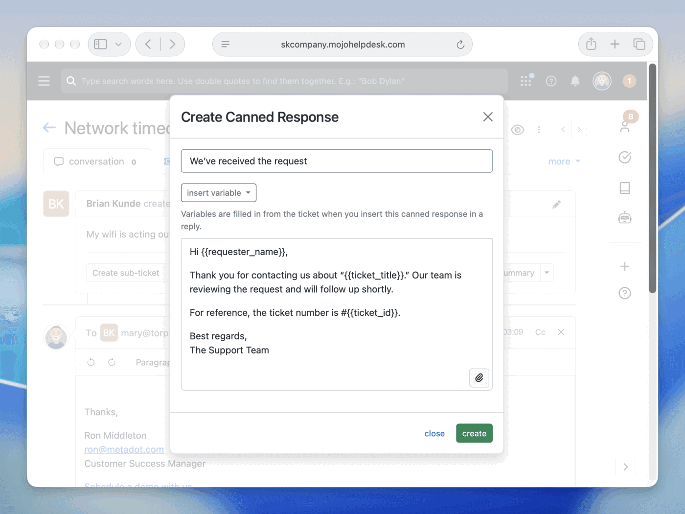Dismiss the reply editor with its X

[x=561, y=332]
